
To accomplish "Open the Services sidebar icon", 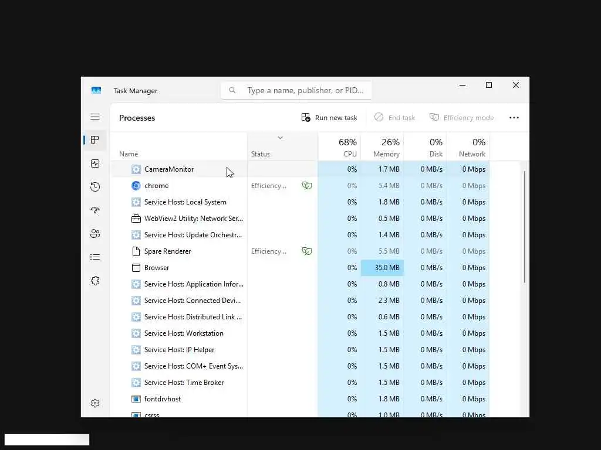I will pos(95,281).
